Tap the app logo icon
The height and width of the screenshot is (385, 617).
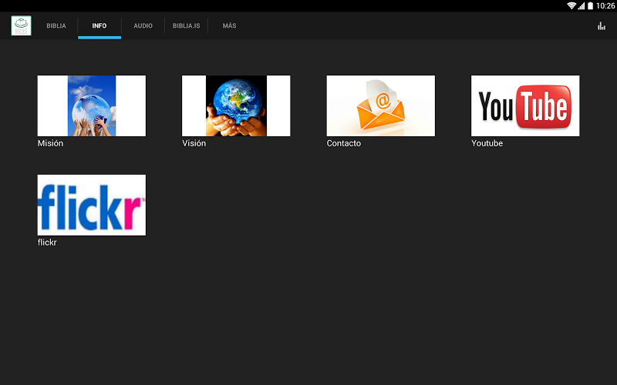(x=22, y=26)
